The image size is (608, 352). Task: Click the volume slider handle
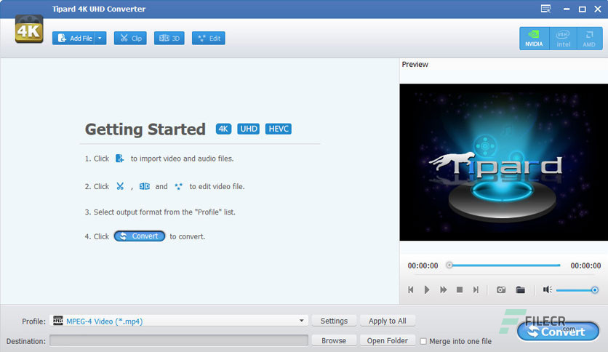pyautogui.click(x=595, y=290)
